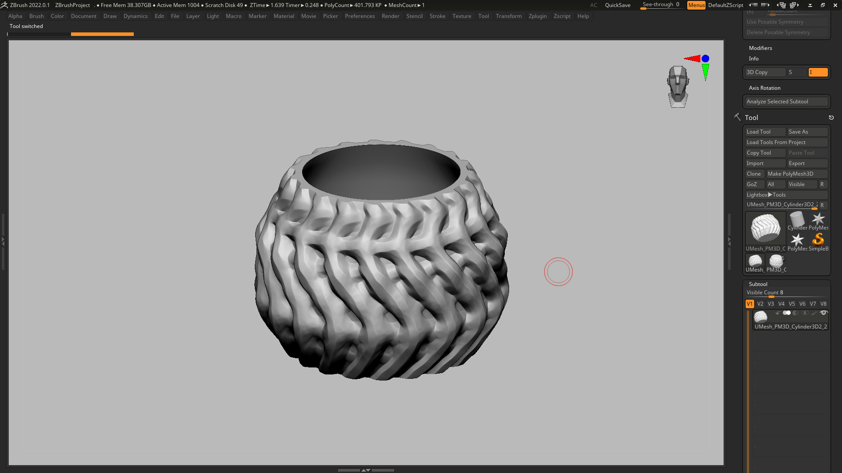842x473 pixels.
Task: Toggle the V8 visibility set
Action: coord(824,304)
